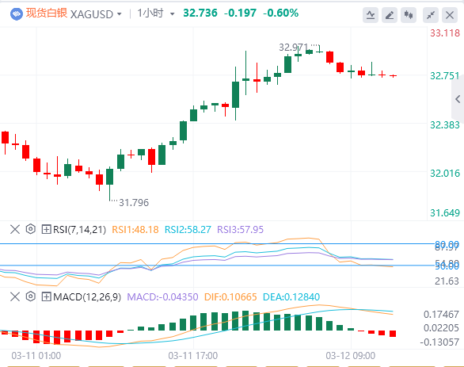Click the 0.17467 MACD axis label
This screenshot has width=464, height=367.
point(441,315)
